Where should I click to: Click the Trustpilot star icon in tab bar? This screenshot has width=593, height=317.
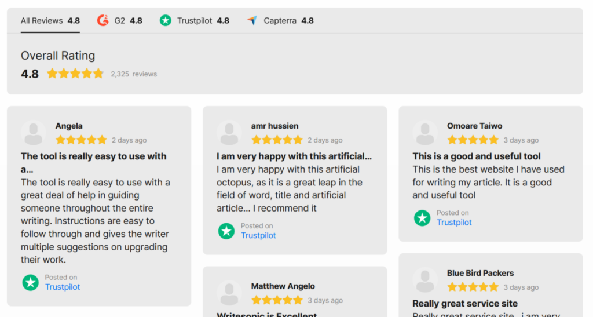(165, 20)
